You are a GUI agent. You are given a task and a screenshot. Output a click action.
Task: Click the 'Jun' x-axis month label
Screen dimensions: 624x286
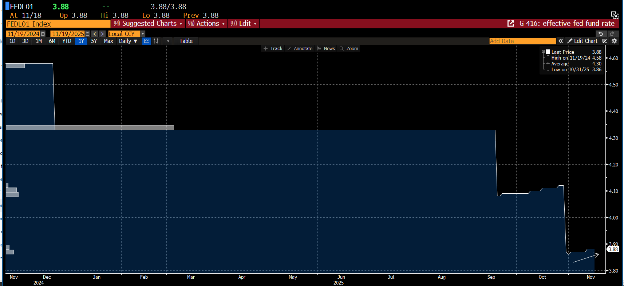point(341,277)
